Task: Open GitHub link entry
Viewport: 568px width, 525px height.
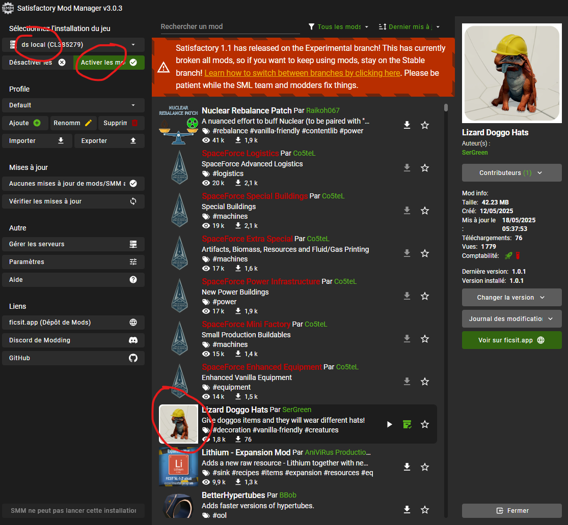Action: [73, 358]
